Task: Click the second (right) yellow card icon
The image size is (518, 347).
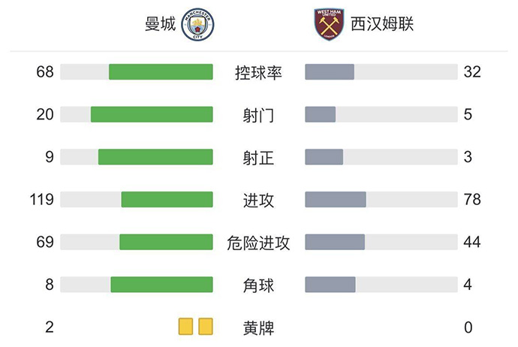Action: pos(205,327)
